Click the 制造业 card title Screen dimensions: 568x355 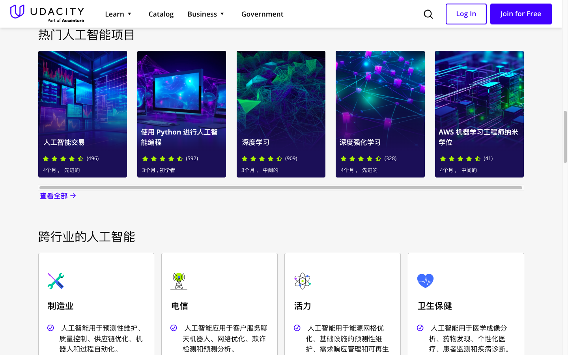[60, 306]
